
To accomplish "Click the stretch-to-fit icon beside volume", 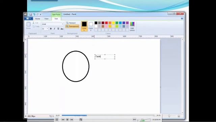I will 134,120.
